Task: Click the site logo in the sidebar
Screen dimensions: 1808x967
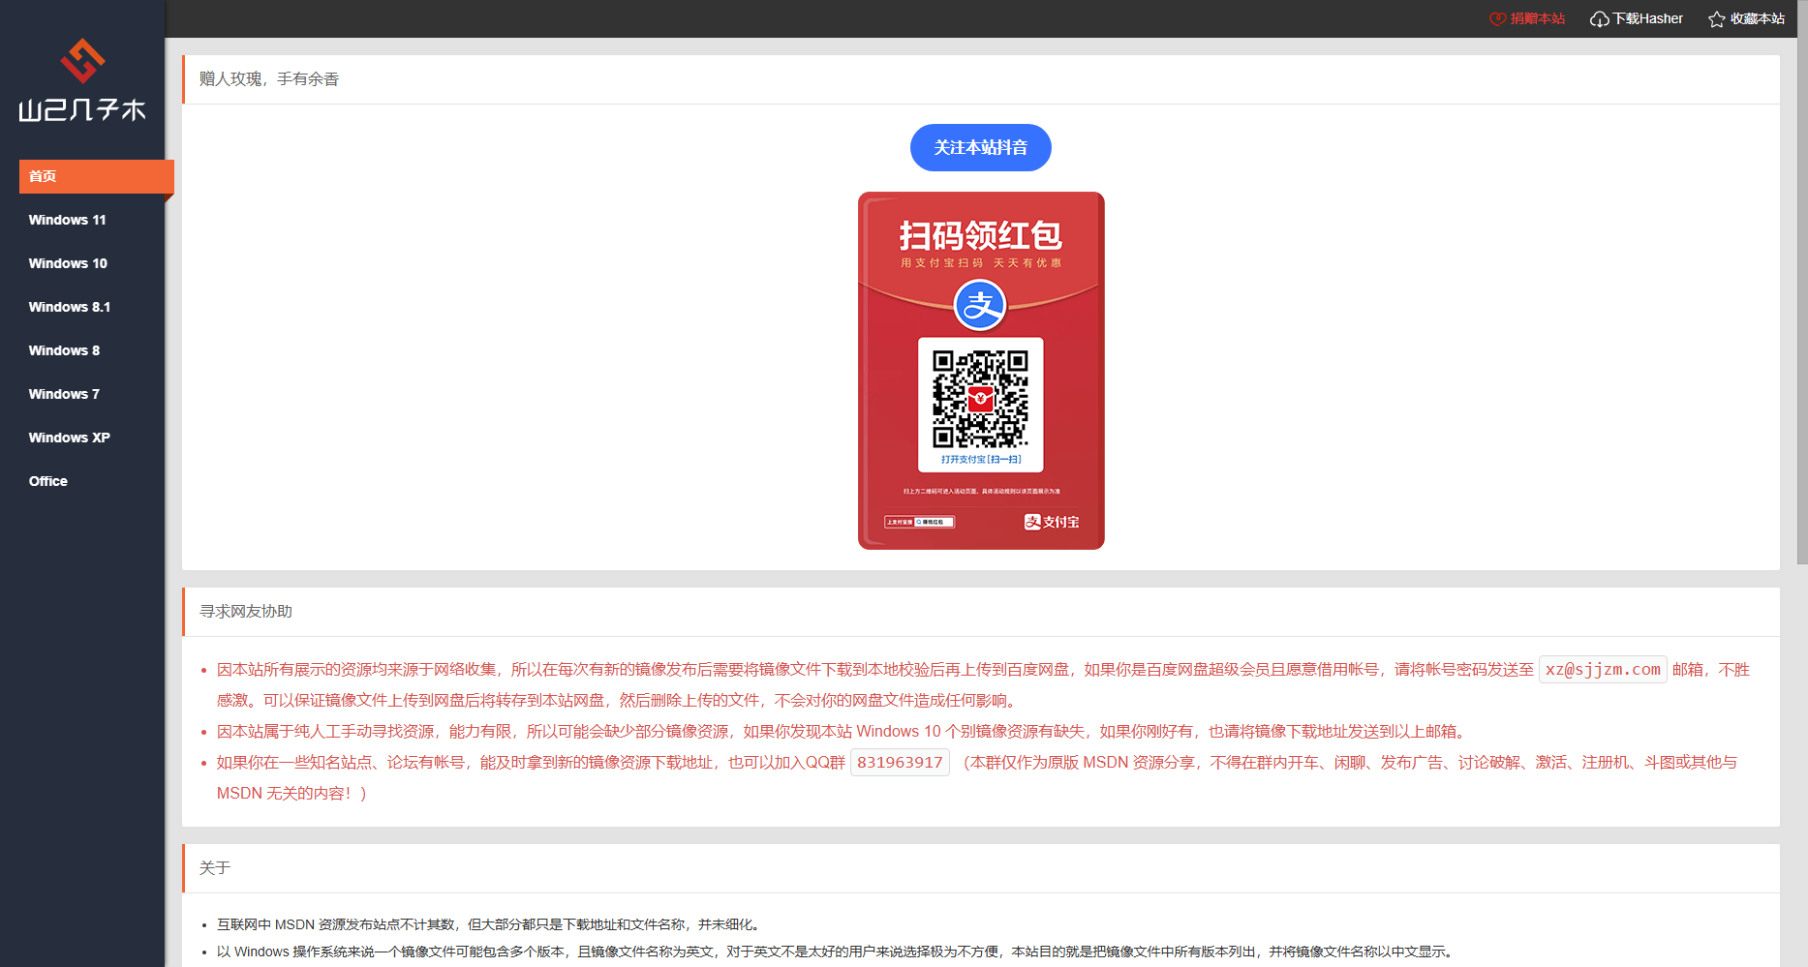Action: click(82, 80)
